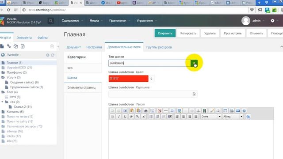Image resolution: width=283 pixels, height=159 pixels.
Task: Create a new weblink resource
Action: click(9, 46)
